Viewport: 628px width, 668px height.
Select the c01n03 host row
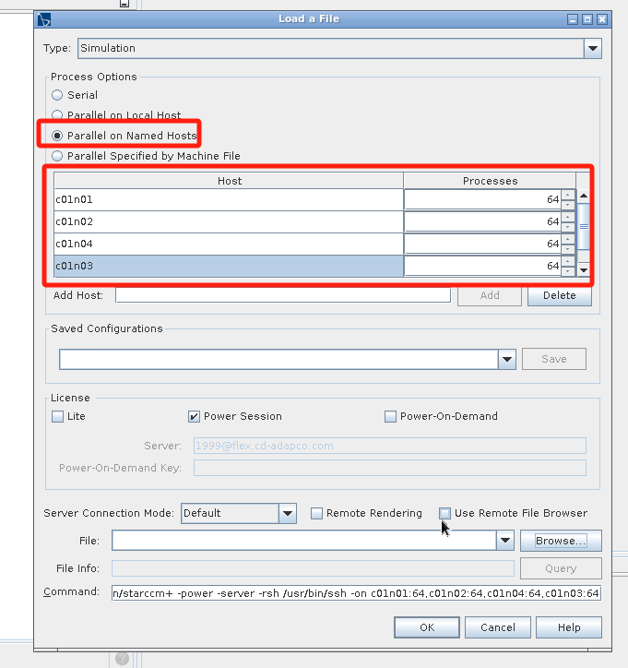pos(229,266)
